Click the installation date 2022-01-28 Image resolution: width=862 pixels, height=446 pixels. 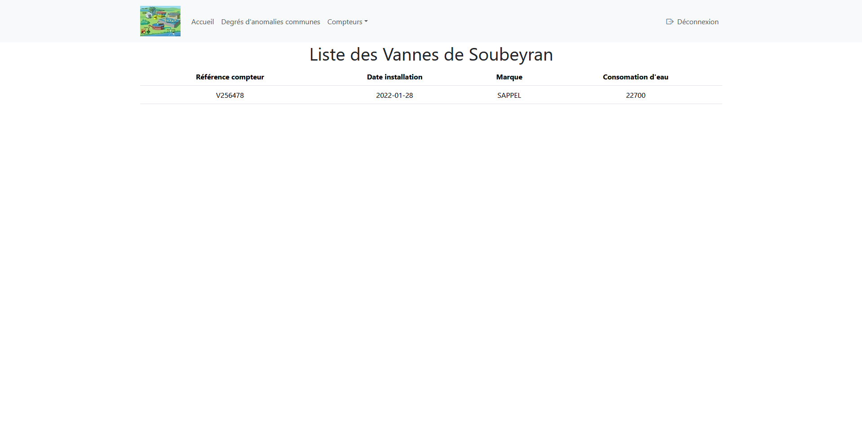tap(394, 95)
